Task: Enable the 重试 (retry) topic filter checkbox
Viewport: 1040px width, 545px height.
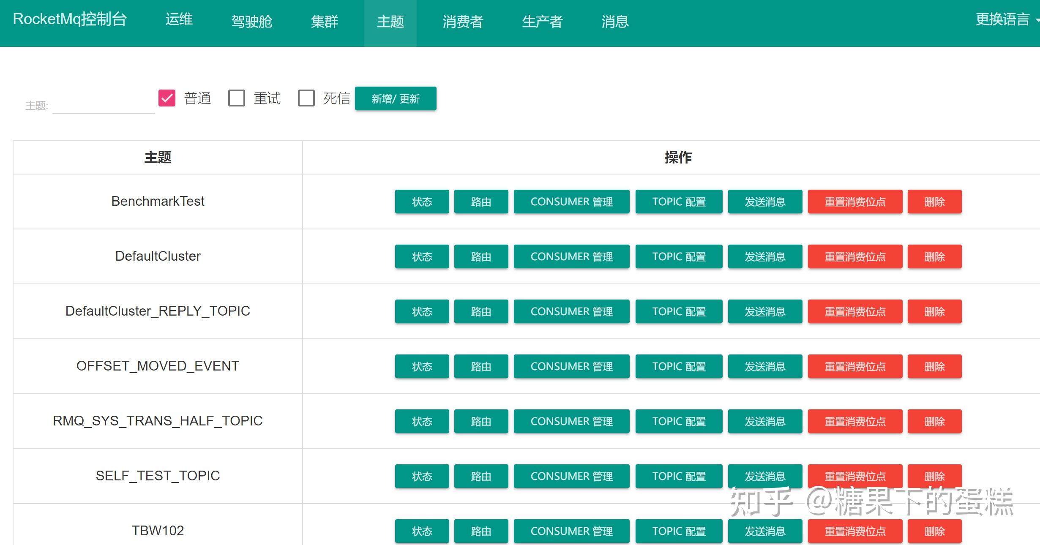Action: coord(237,98)
